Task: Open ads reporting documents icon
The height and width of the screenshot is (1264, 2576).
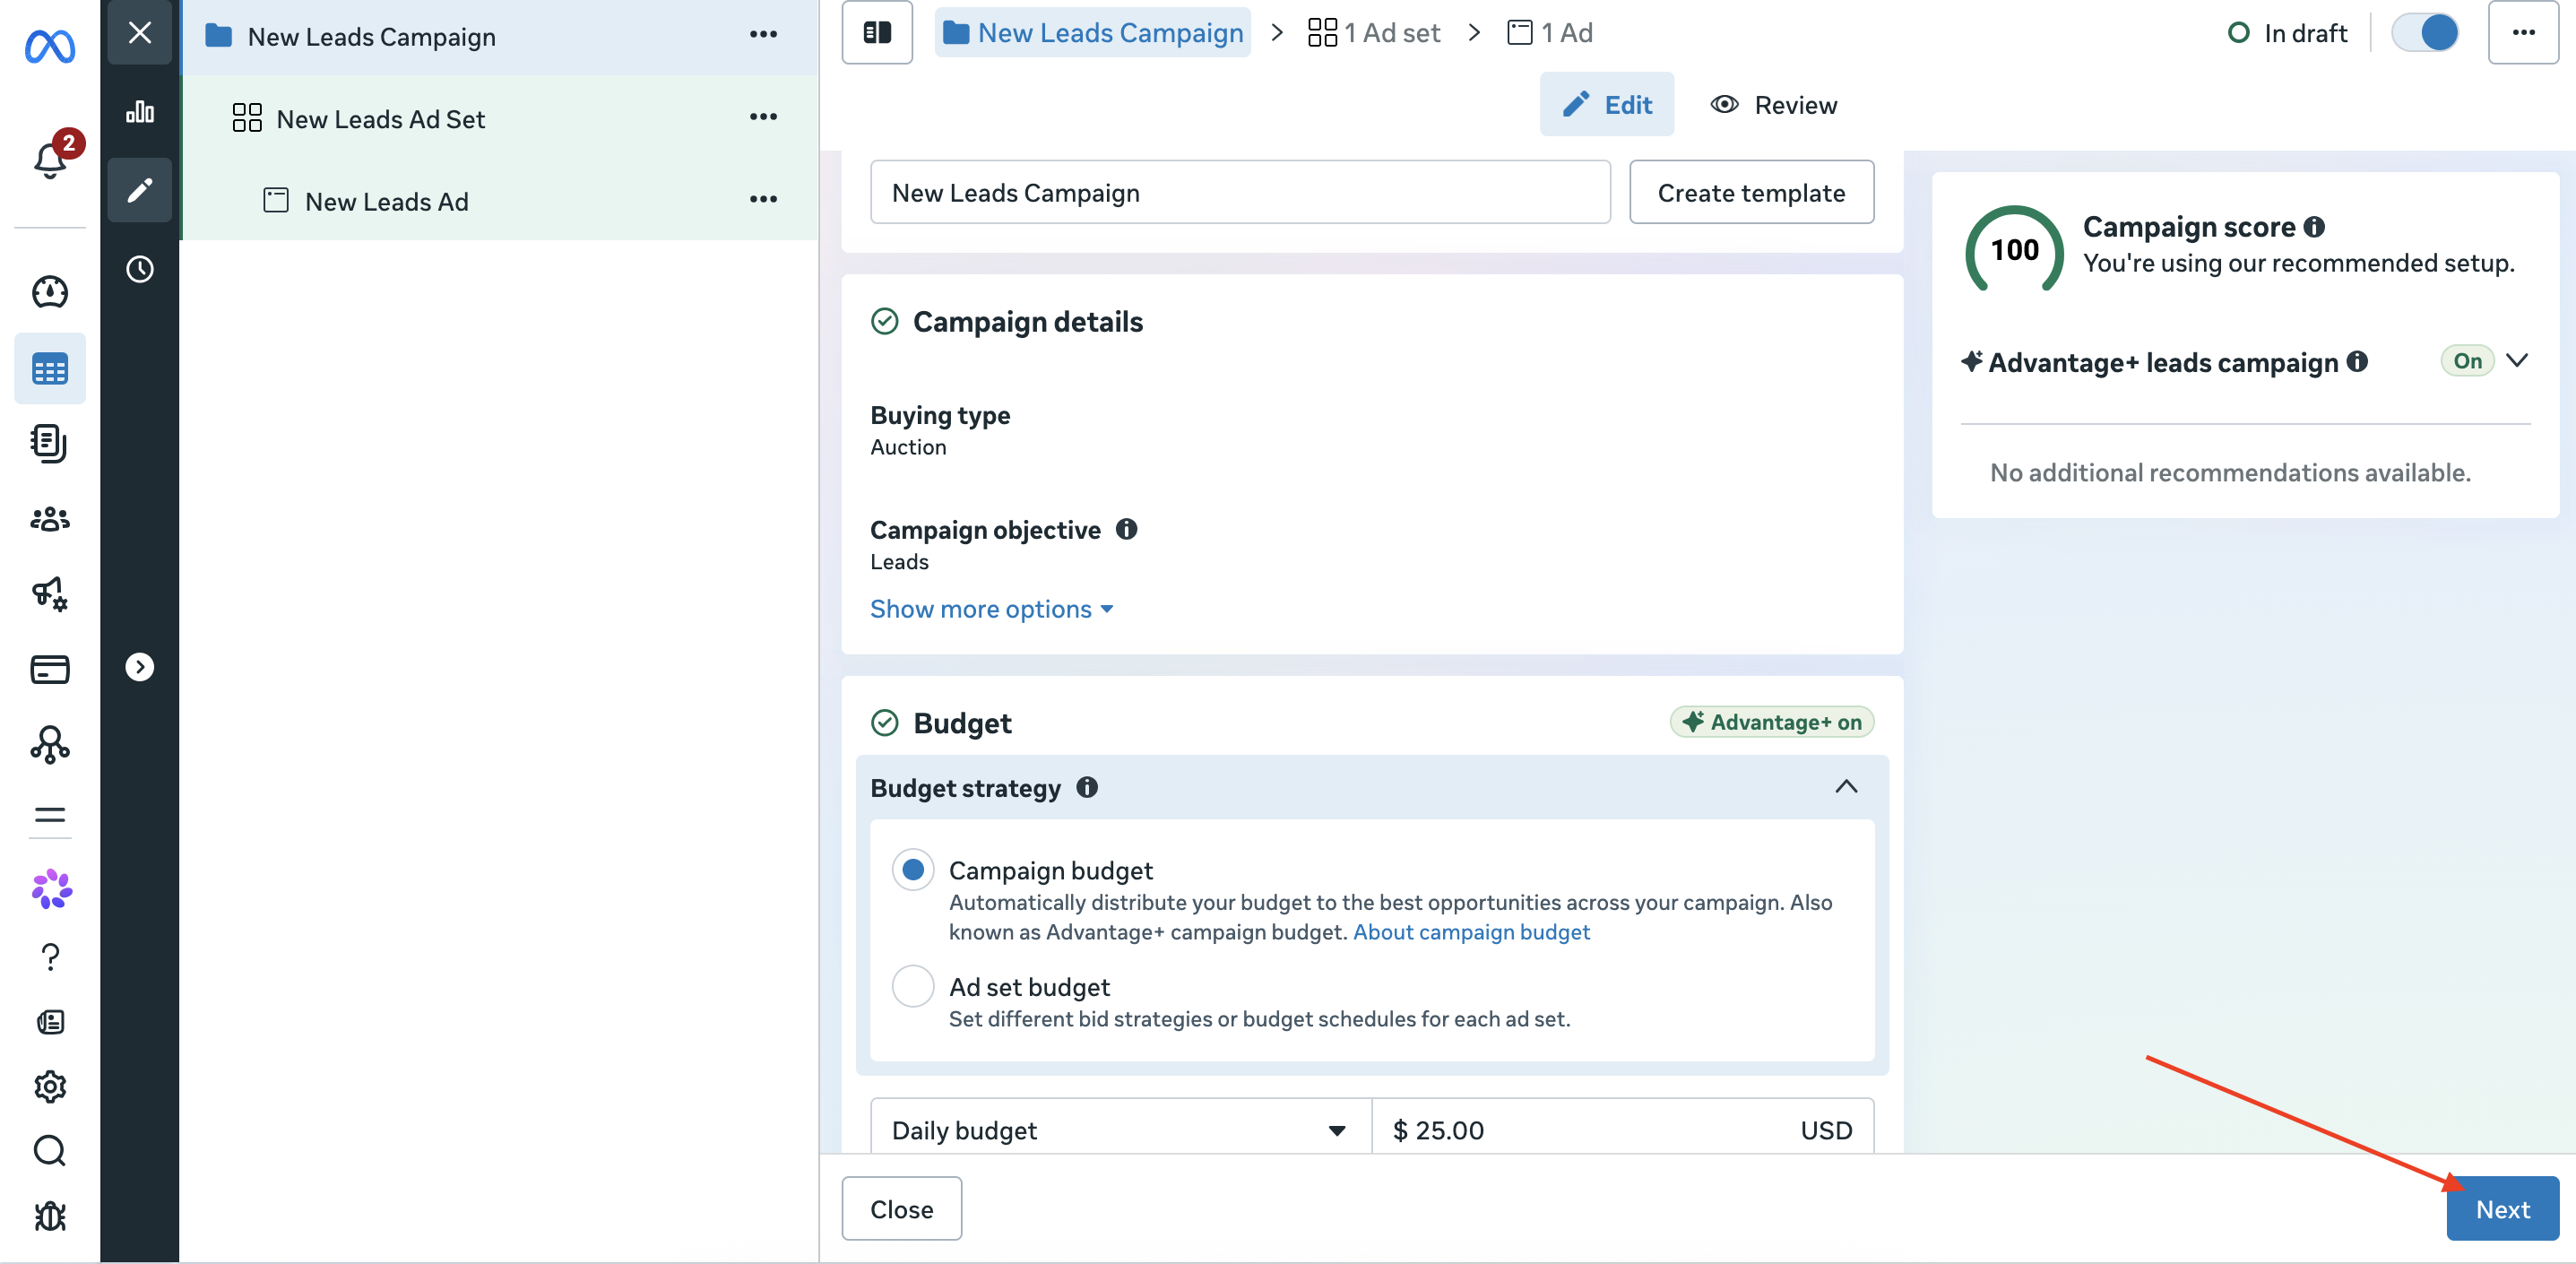Action: [50, 443]
